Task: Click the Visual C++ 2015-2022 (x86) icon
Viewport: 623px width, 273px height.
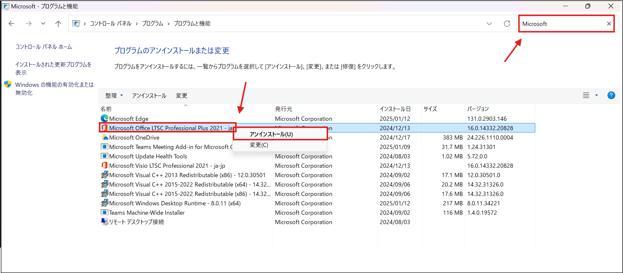Action: click(105, 194)
